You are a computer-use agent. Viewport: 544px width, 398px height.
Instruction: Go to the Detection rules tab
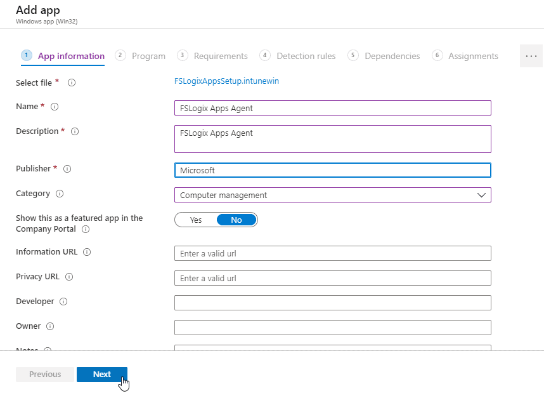click(x=306, y=56)
